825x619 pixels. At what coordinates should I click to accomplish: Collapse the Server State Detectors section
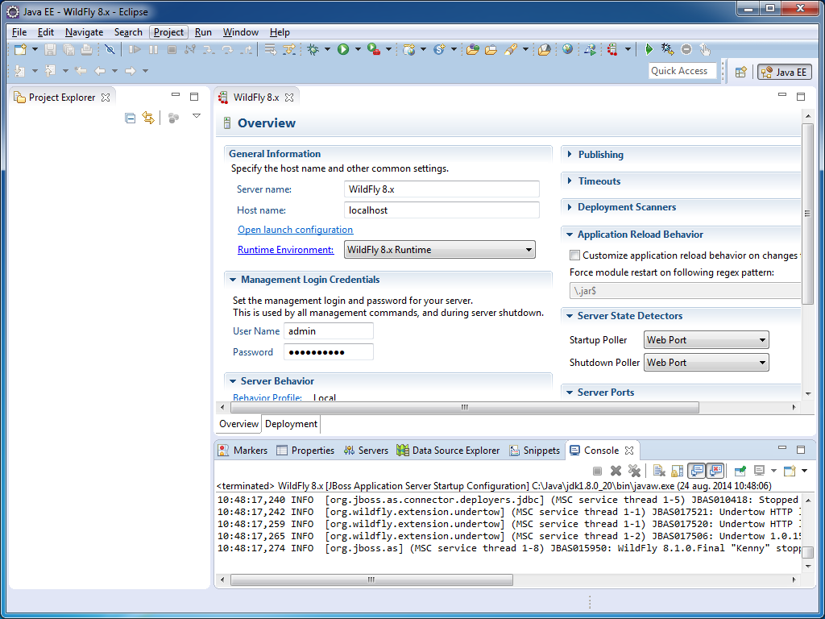[x=570, y=316]
